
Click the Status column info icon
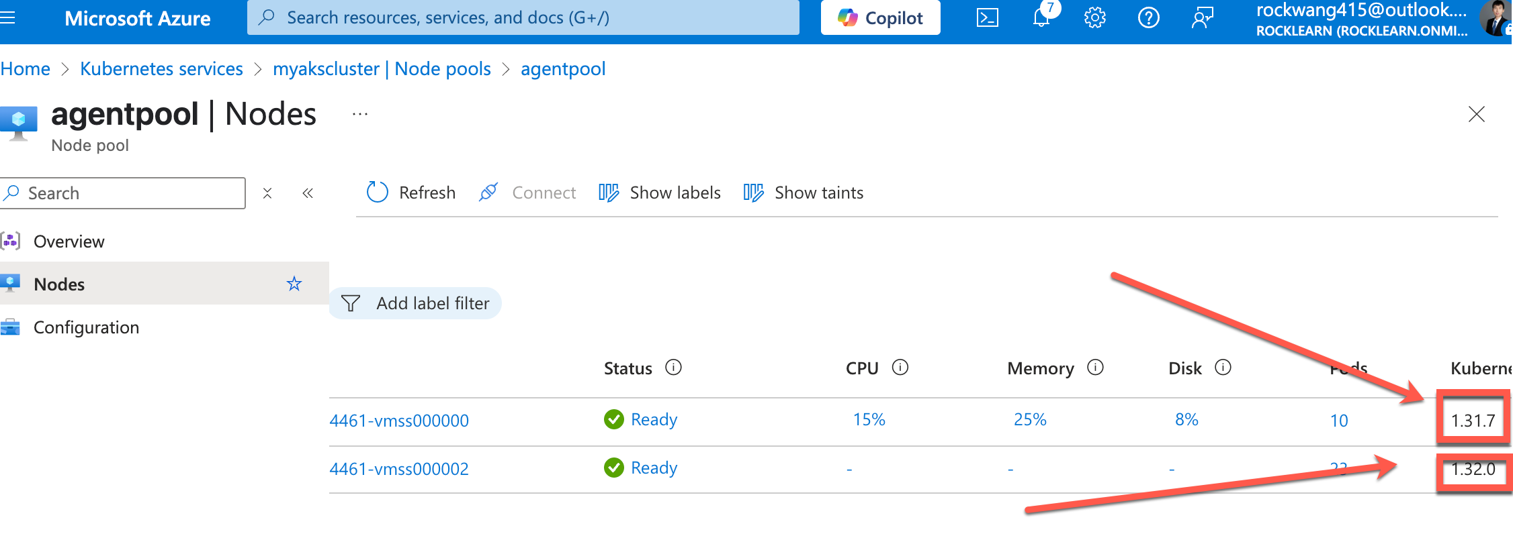coord(673,368)
